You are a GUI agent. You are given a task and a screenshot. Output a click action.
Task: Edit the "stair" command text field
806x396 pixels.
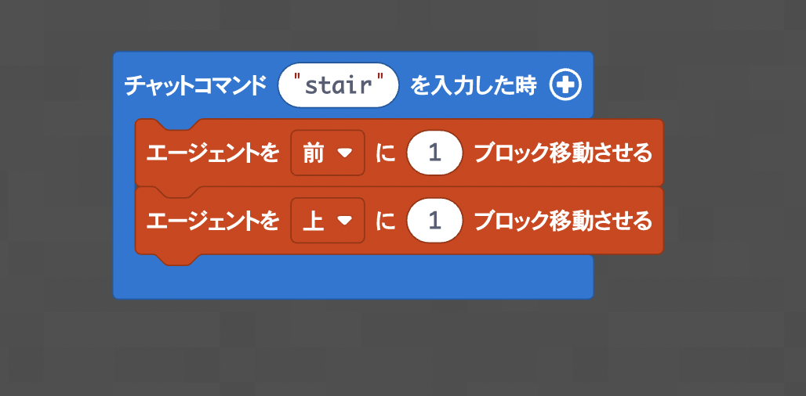338,85
